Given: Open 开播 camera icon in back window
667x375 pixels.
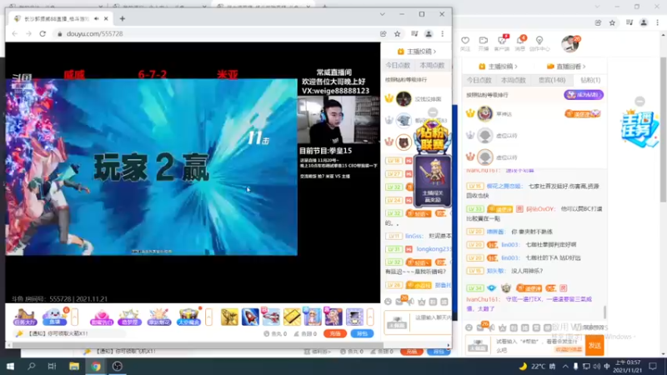Looking at the screenshot, I should 484,43.
